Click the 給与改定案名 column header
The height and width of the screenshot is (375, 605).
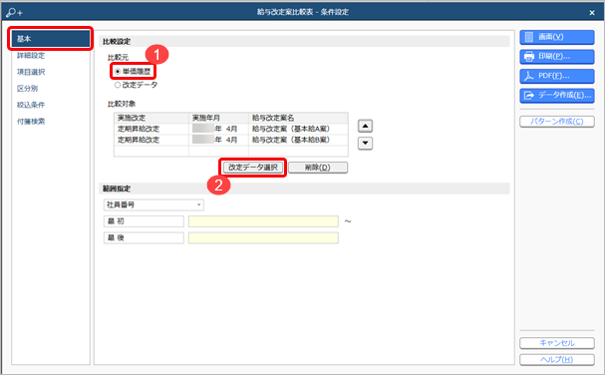(x=298, y=118)
